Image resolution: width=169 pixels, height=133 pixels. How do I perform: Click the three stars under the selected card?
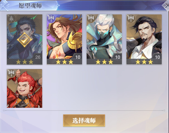click(x=25, y=62)
